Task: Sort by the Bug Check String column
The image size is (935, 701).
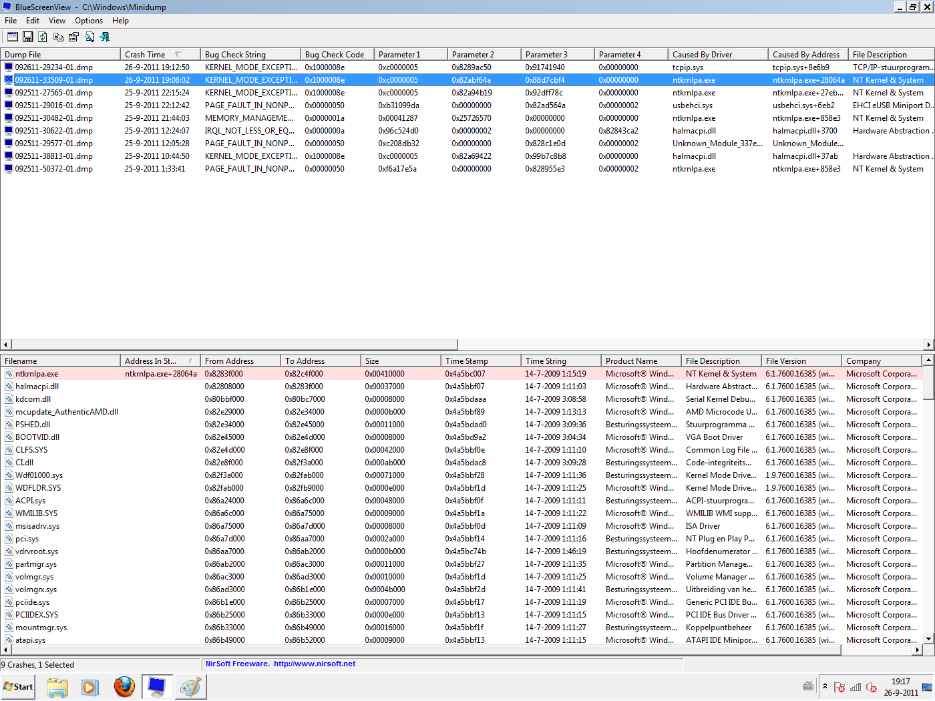Action: [x=250, y=55]
